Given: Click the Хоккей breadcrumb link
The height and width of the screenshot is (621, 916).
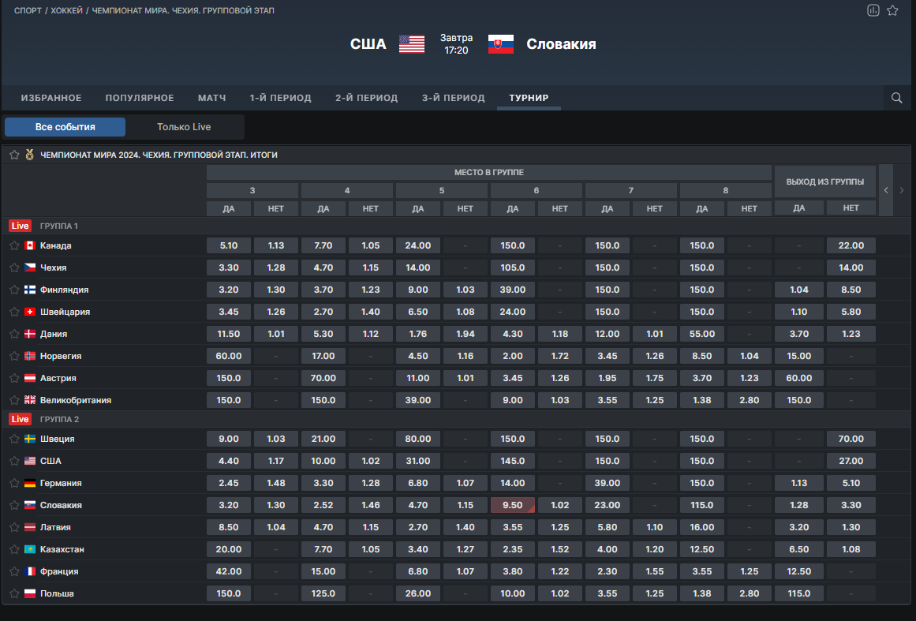Looking at the screenshot, I should 66,11.
